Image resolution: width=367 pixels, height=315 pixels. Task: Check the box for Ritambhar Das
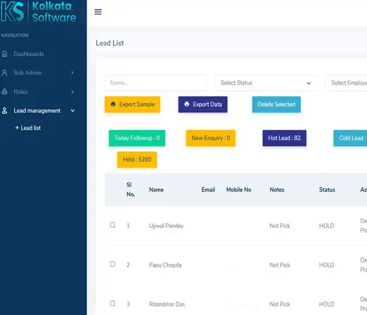click(x=113, y=303)
